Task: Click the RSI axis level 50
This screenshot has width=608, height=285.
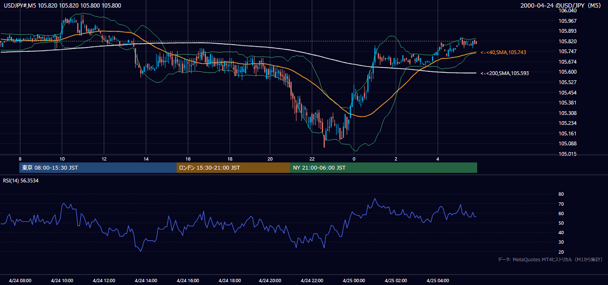Action: (x=561, y=223)
